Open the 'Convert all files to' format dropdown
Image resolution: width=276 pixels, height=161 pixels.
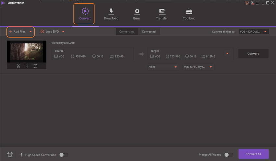[254, 32]
